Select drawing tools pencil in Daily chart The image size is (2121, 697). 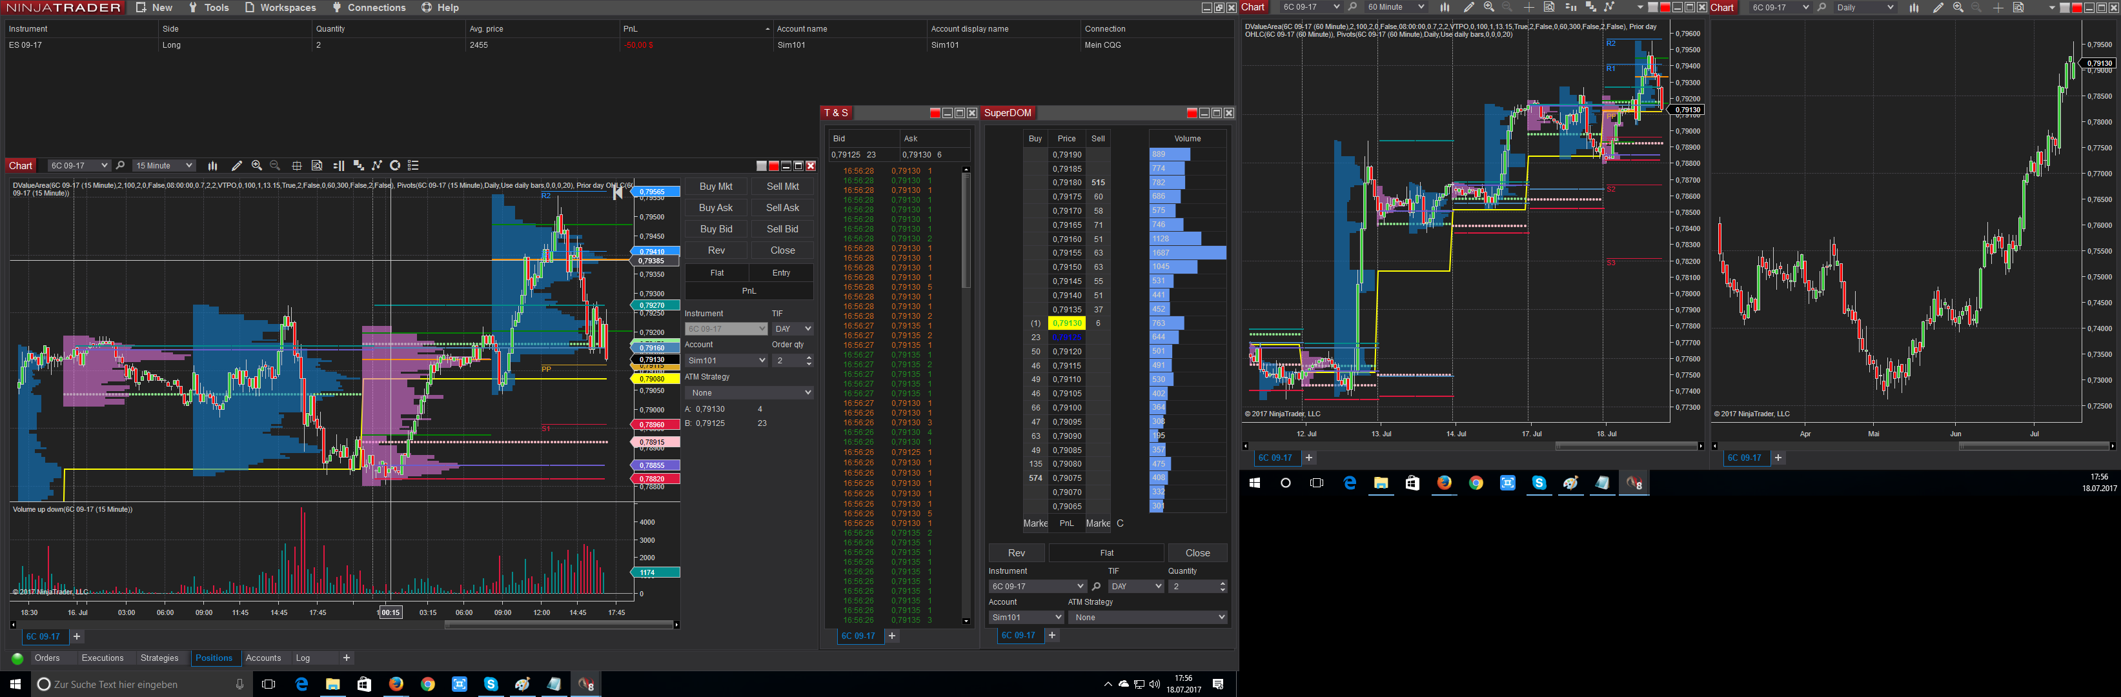1938,7
